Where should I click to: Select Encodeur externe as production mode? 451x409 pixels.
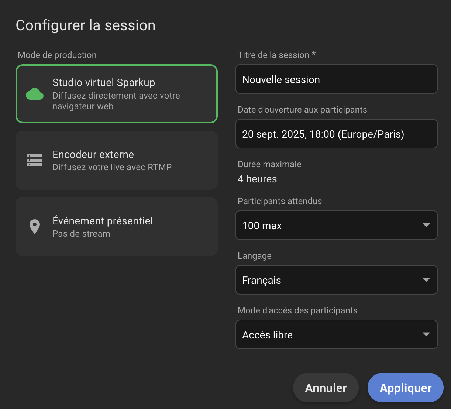(116, 160)
